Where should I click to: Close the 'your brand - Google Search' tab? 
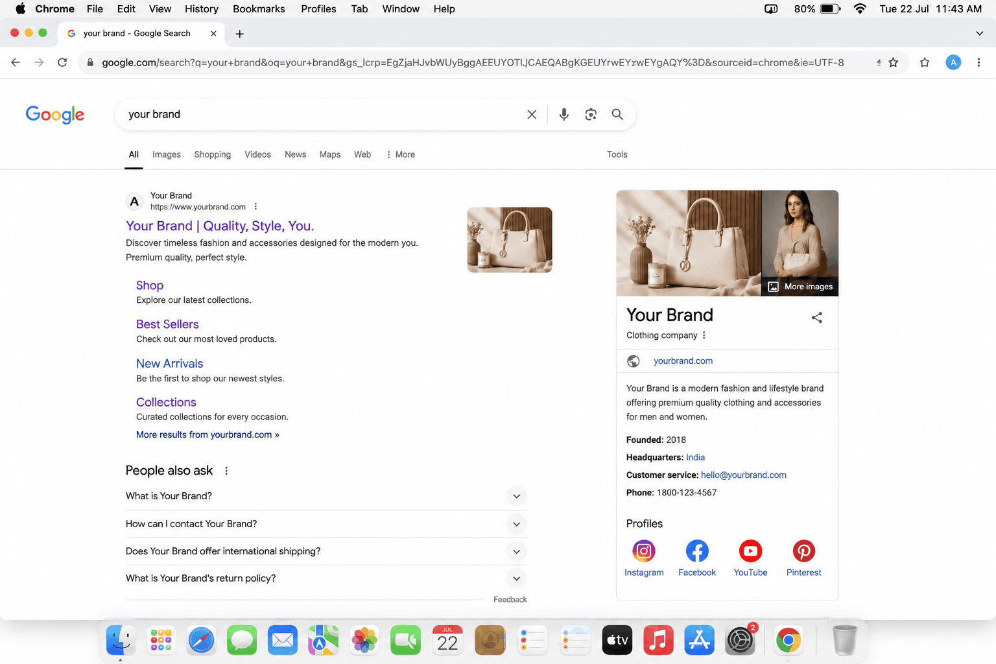pos(213,33)
